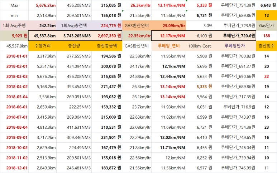Click the 5,168.2km distance cell
This screenshot has height=173, width=277.
coord(42,86)
